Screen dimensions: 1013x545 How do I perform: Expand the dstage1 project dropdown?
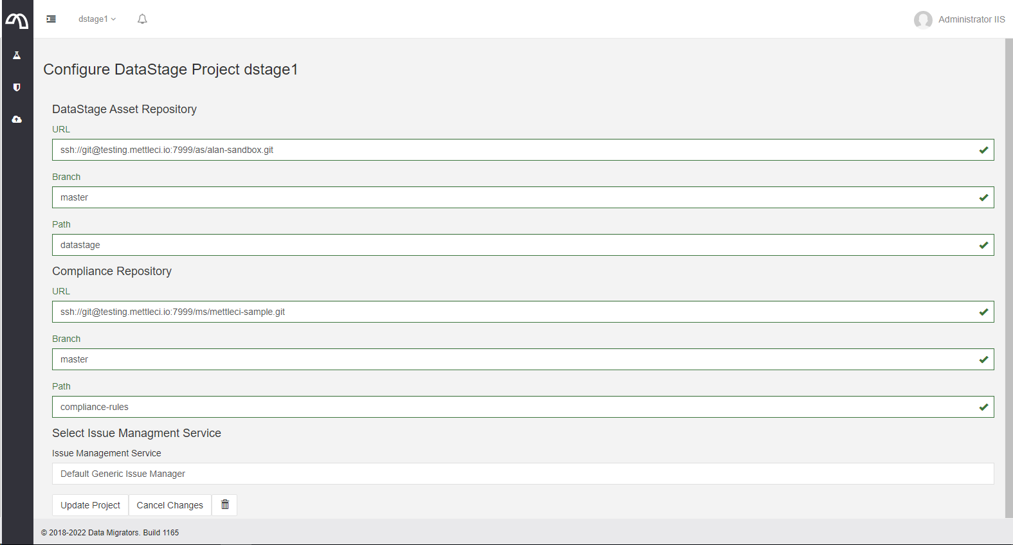pos(97,19)
